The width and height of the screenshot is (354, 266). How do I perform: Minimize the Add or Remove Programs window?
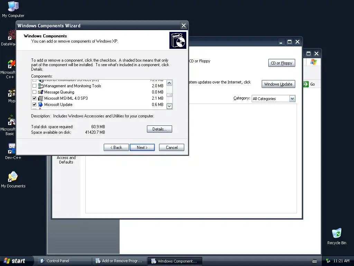tap(281, 42)
